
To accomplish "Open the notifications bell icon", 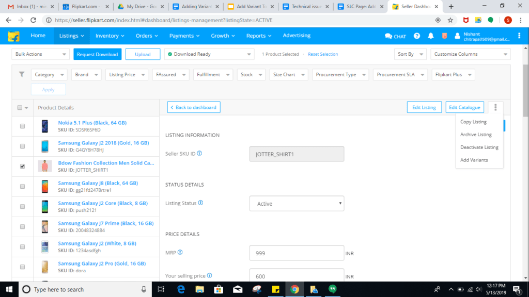I will point(431,36).
